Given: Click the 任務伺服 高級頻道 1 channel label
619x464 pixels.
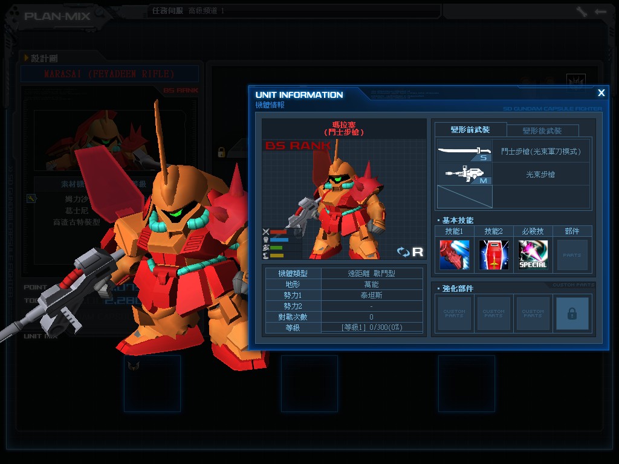Looking at the screenshot, I should (x=189, y=11).
